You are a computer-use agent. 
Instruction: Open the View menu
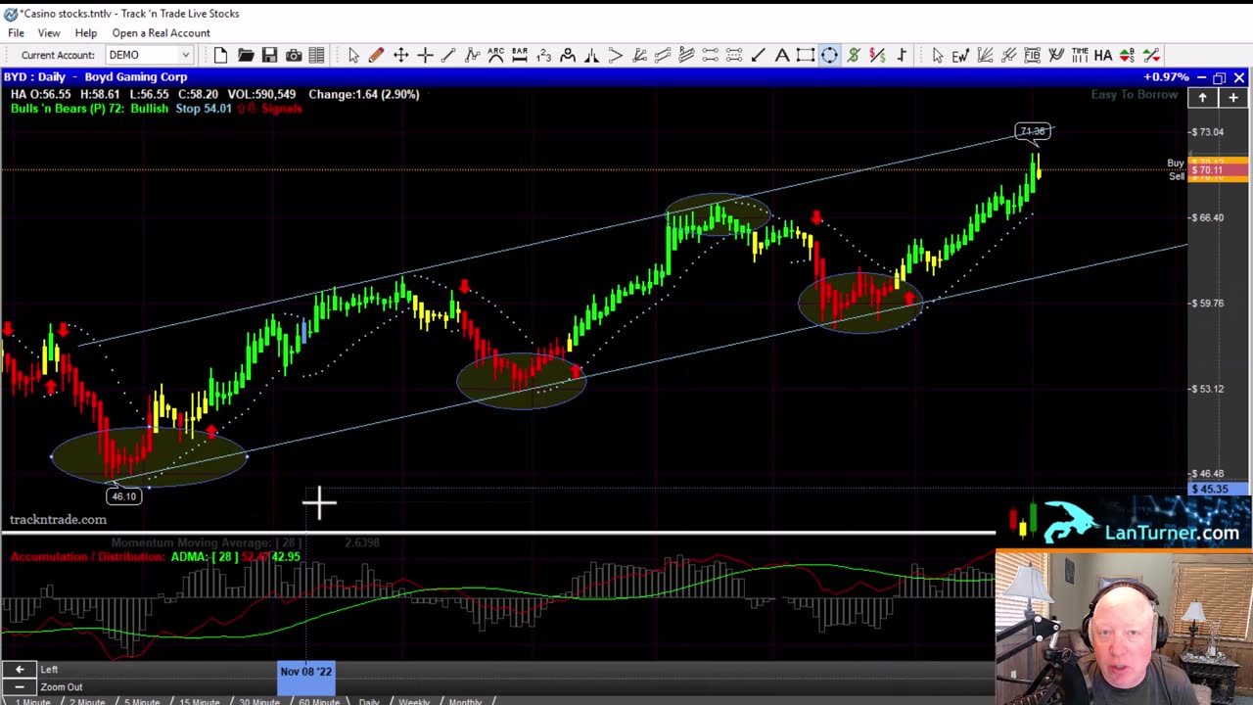pyautogui.click(x=49, y=32)
